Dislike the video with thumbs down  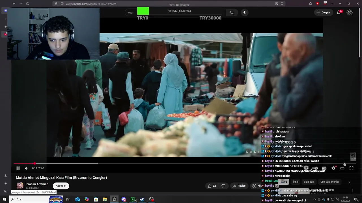click(x=223, y=186)
